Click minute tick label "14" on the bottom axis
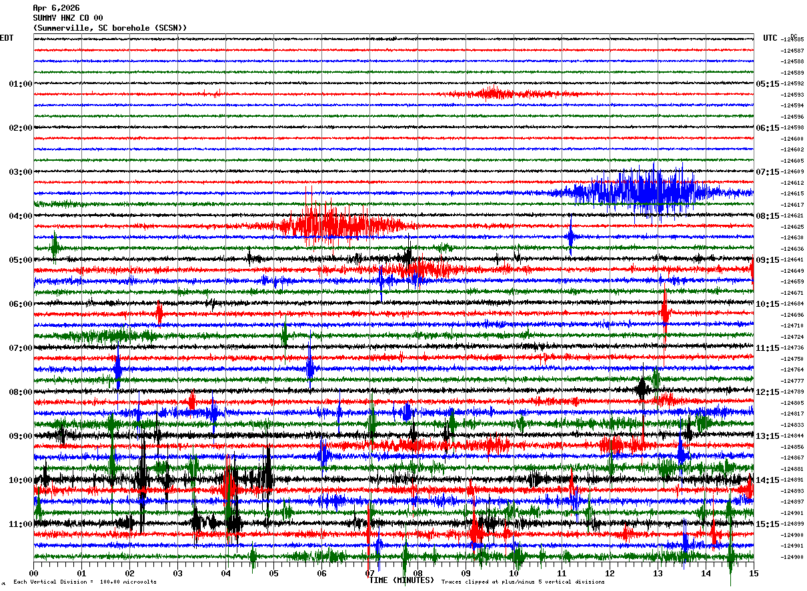Screen dimensions: 807x591 pos(706,573)
